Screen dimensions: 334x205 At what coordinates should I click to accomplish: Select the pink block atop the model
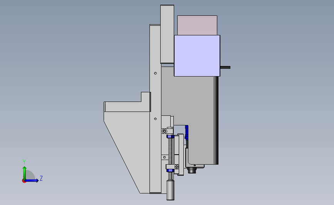(197, 25)
